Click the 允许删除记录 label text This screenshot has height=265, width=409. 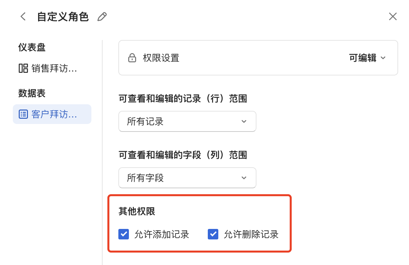[x=251, y=234]
